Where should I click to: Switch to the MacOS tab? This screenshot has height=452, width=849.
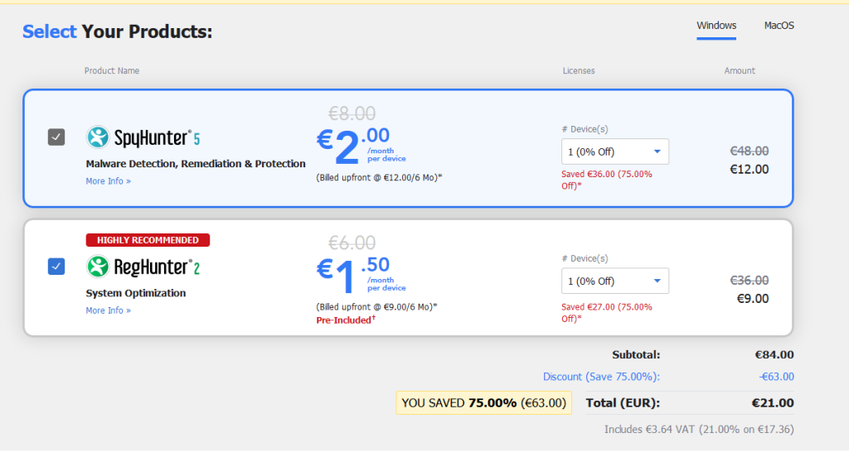coord(779,26)
